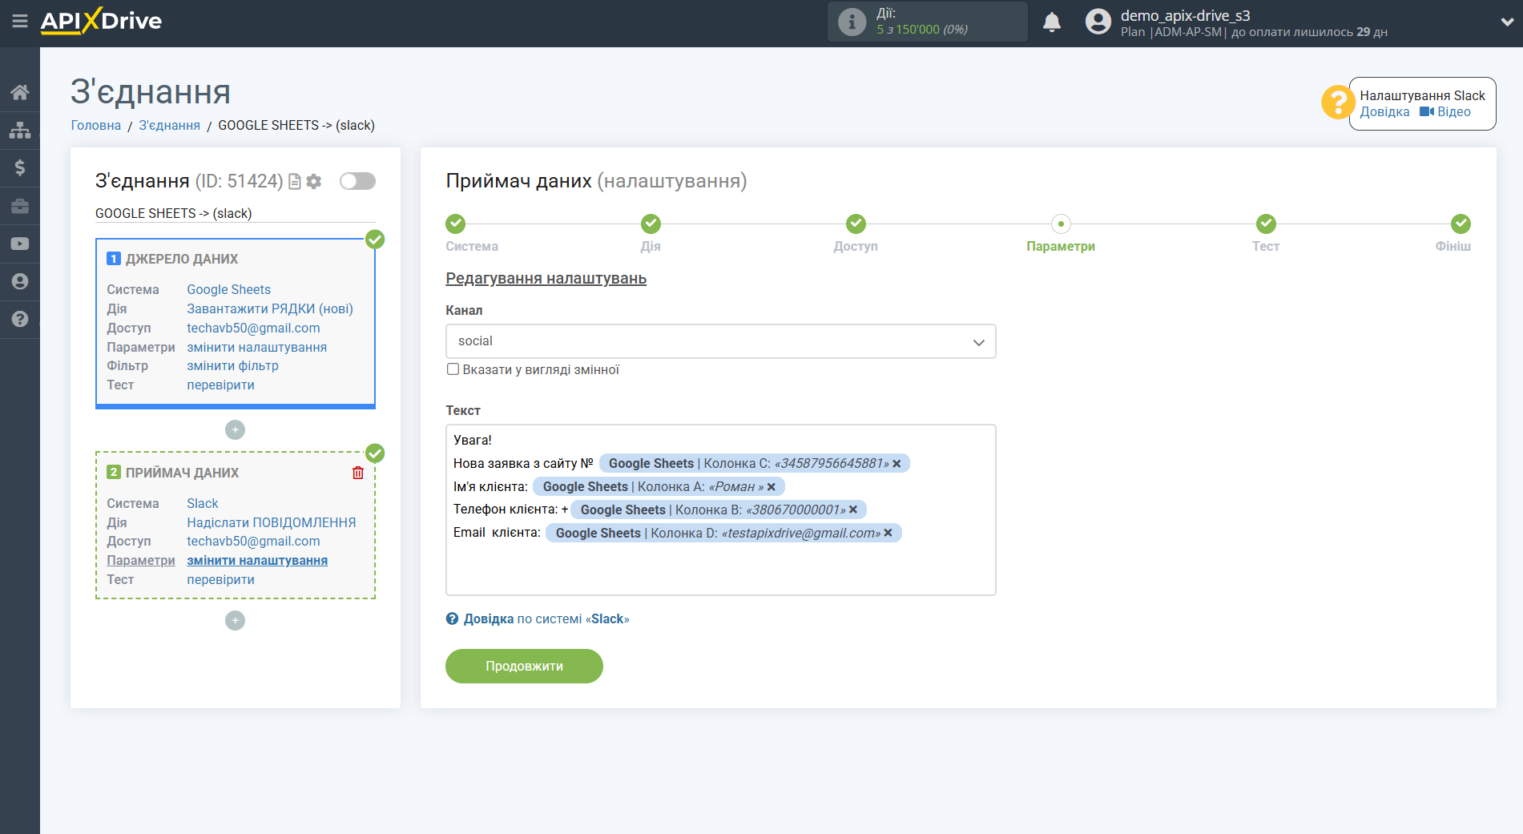
Task: Click the user avatar icon in header
Action: tap(1098, 22)
